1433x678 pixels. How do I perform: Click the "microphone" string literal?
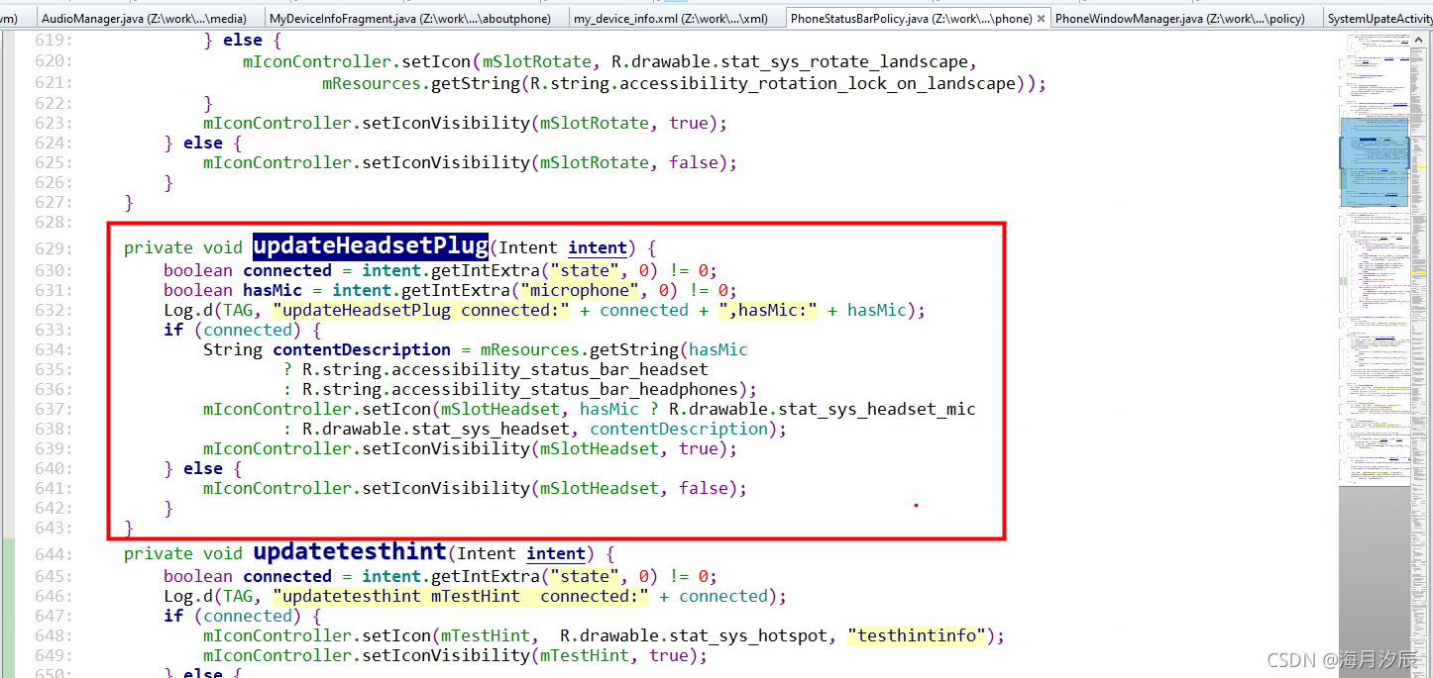[x=580, y=290]
